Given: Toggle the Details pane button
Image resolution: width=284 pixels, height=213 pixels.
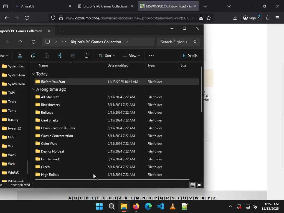Looking at the screenshot, I should [x=189, y=55].
